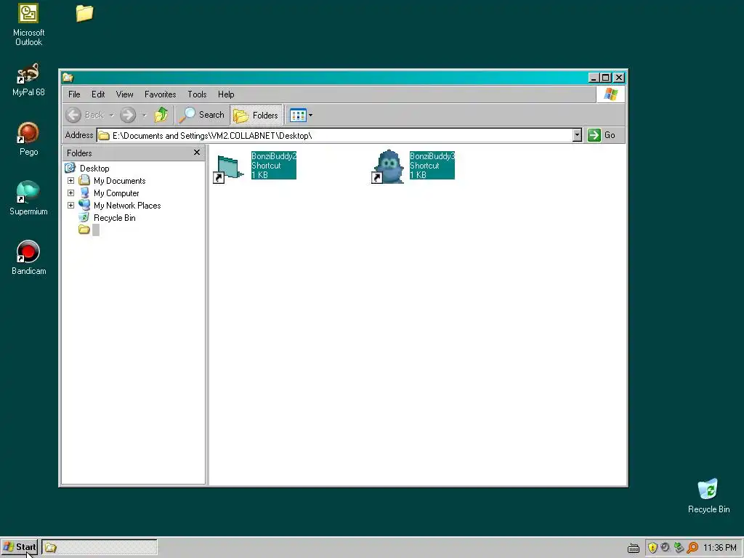The height and width of the screenshot is (558, 744).
Task: Select Desktop in the folder tree
Action: 94,169
